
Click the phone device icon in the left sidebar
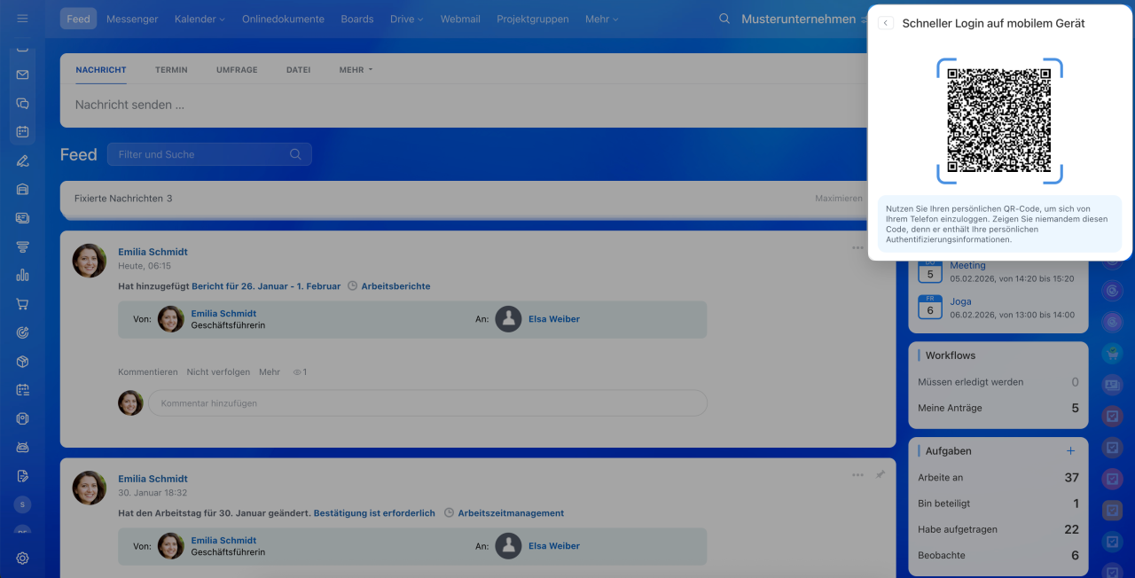coord(22,418)
